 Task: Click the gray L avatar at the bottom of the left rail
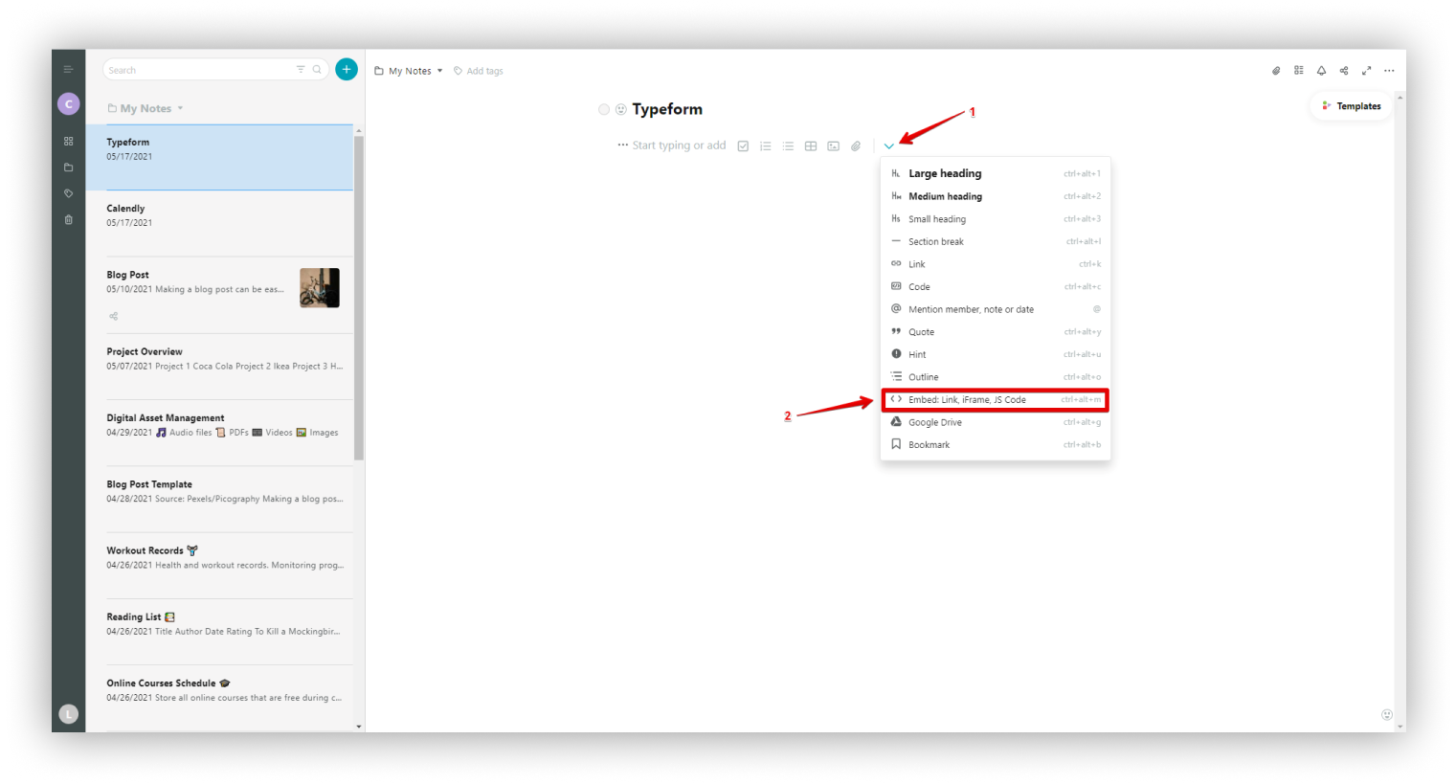coord(68,713)
